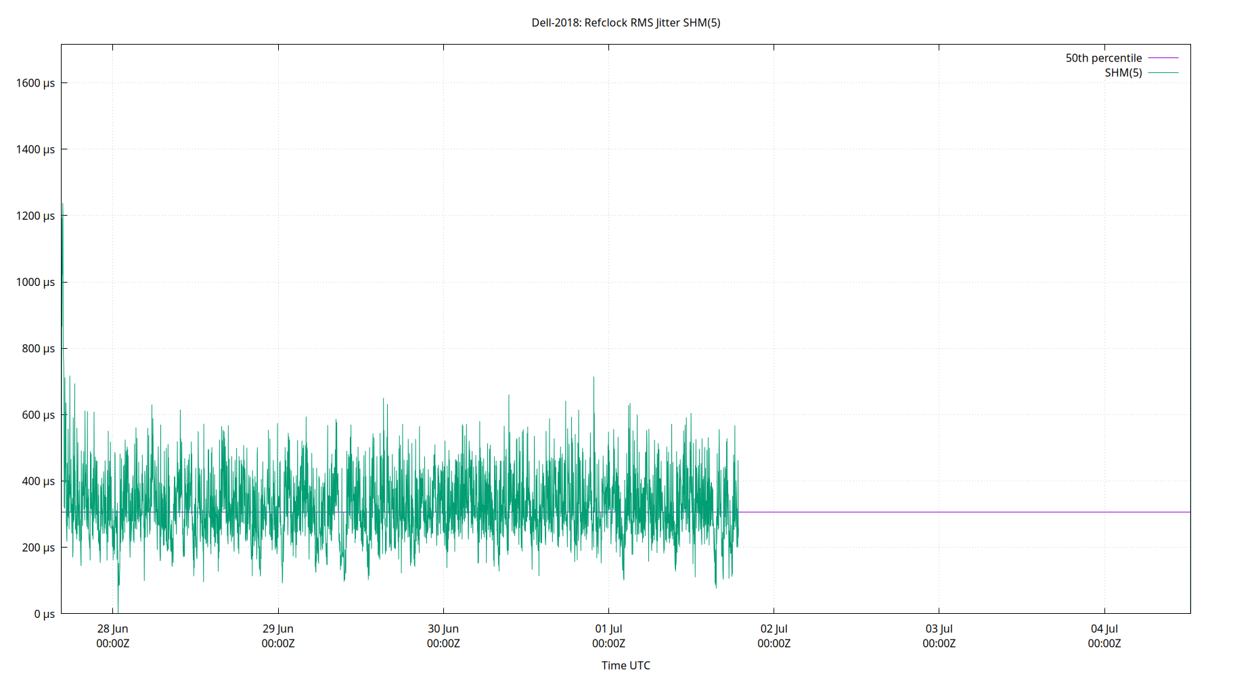Click the '01 Jul' x-axis date label
This screenshot has height=676, width=1252.
(608, 629)
